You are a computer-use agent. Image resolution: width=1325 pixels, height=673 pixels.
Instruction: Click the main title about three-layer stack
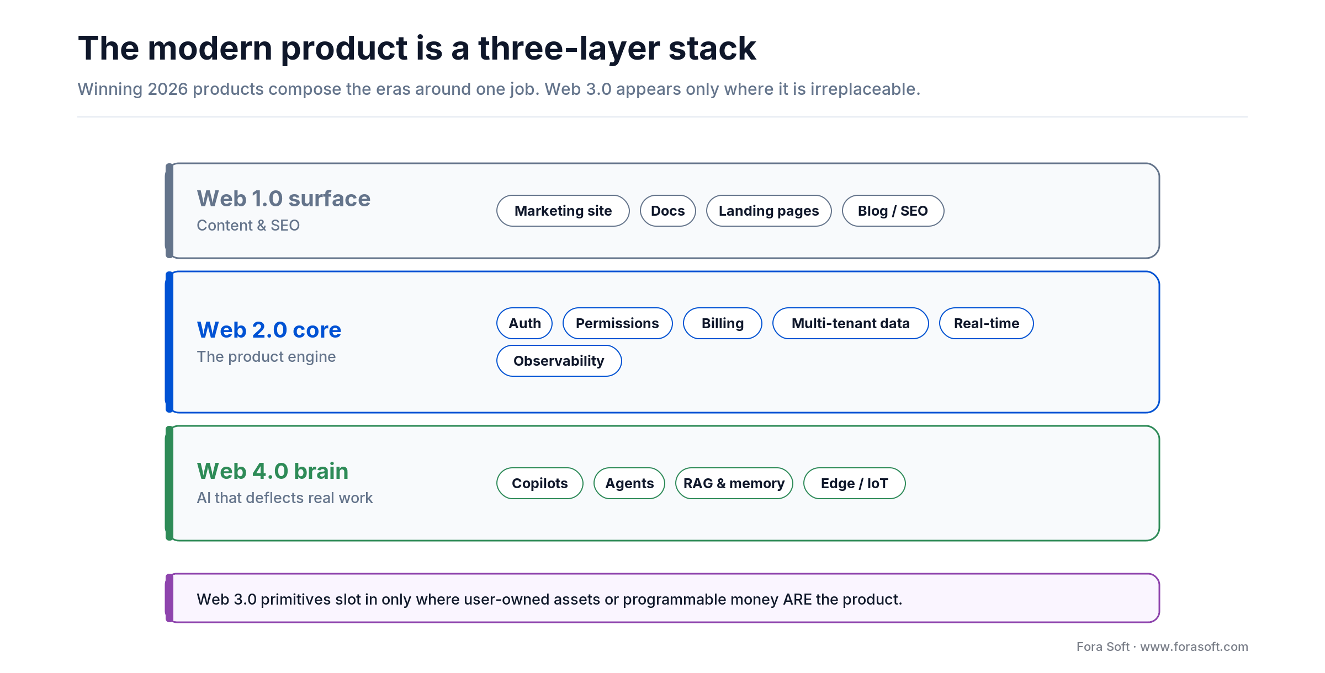pos(417,48)
